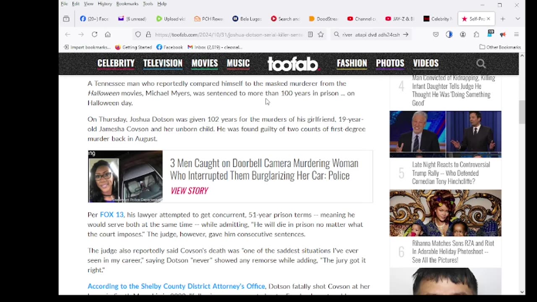
Task: Switch to the Upload video tab
Action: pyautogui.click(x=170, y=19)
